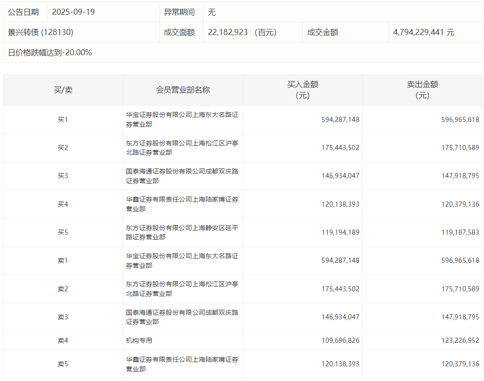Select the 成交面额 value 22,182,923
Screen dimensions: 484x381
pyautogui.click(x=228, y=32)
